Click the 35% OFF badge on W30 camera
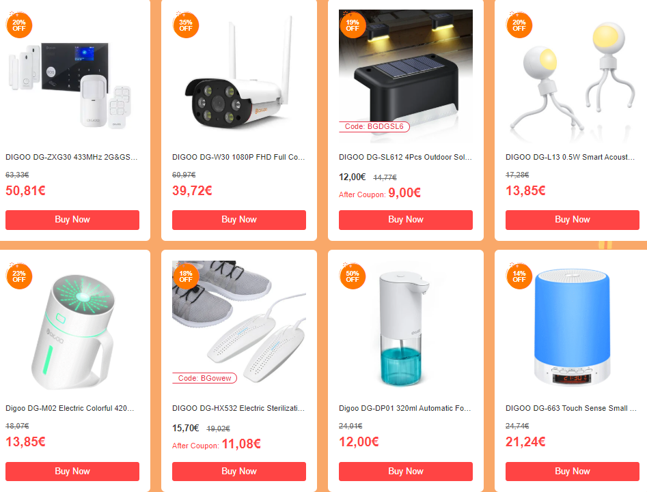The image size is (647, 492). click(186, 25)
